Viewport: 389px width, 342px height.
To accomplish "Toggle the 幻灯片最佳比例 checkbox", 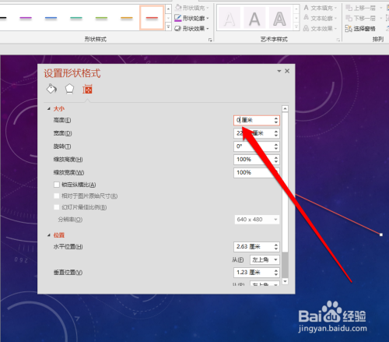I will pos(57,207).
